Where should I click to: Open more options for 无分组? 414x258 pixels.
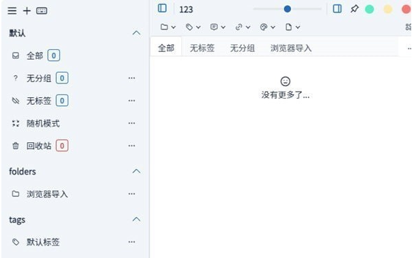(x=131, y=78)
